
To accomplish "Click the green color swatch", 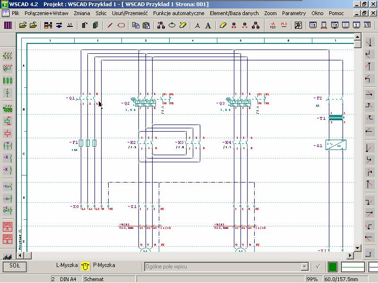I will tap(333, 266).
